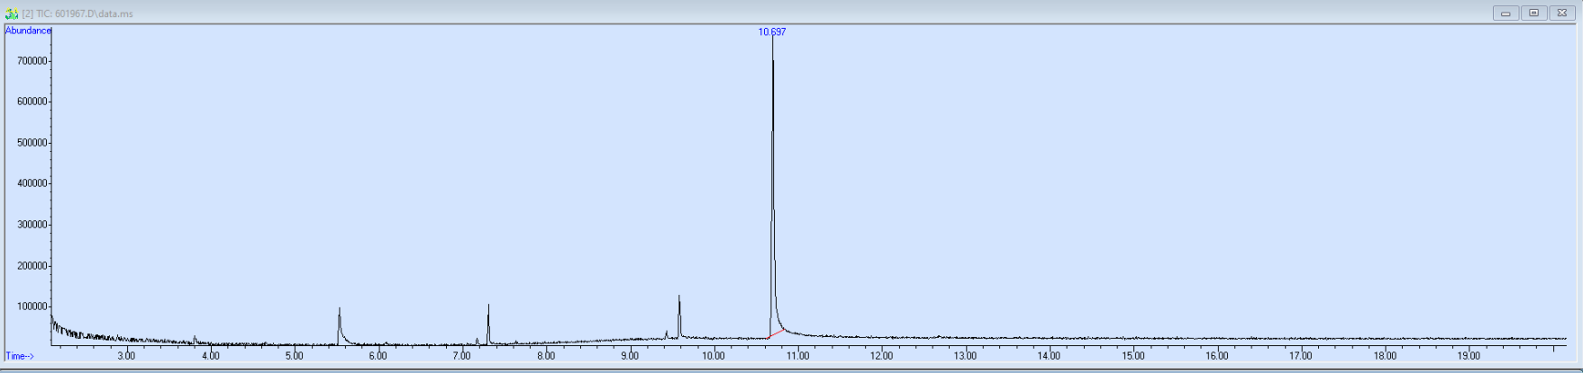Click the 500000 abundance tick label
The height and width of the screenshot is (373, 1583).
click(33, 143)
